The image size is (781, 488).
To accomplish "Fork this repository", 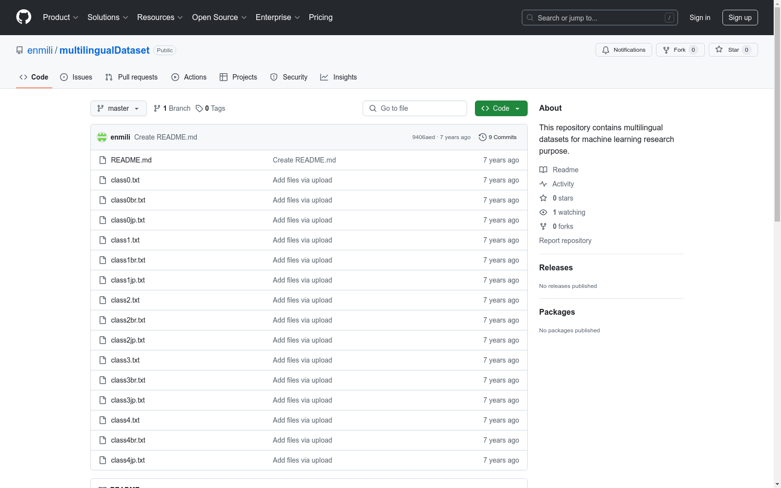I will [680, 50].
